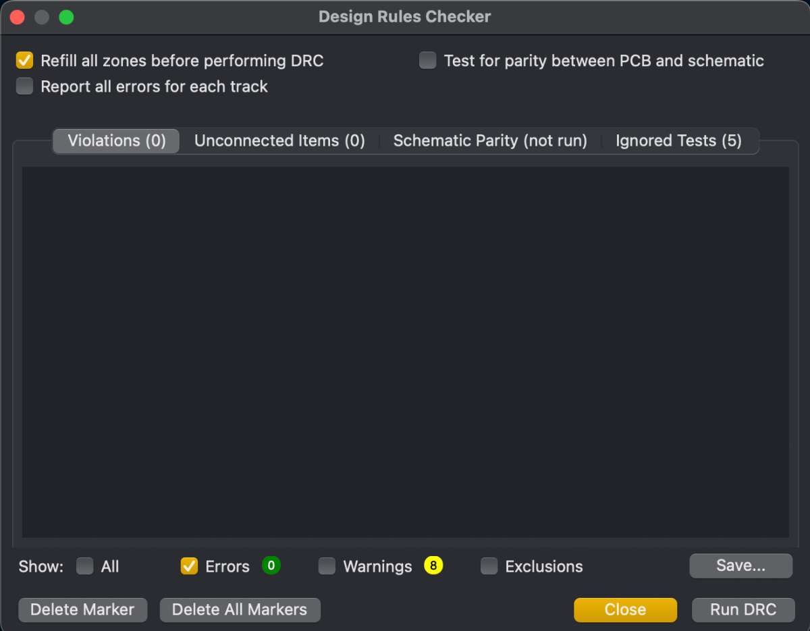Screen dimensions: 810x631
Task: Click the green errors count badge
Action: tap(271, 566)
